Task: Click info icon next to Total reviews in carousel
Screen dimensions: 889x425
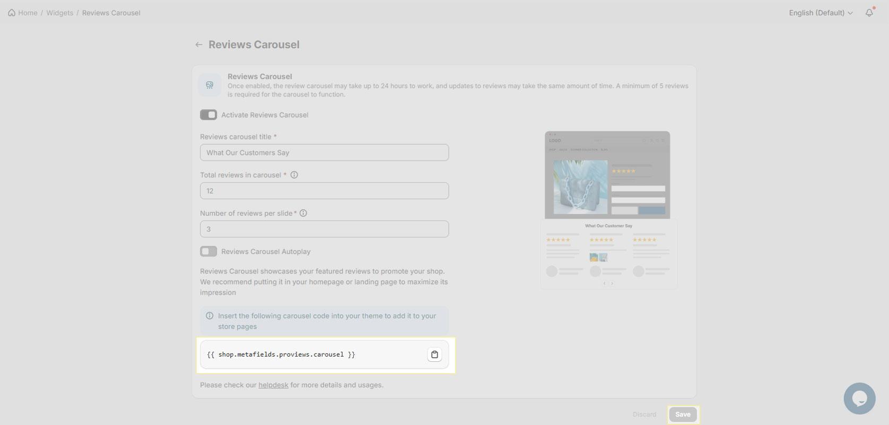Action: click(294, 175)
